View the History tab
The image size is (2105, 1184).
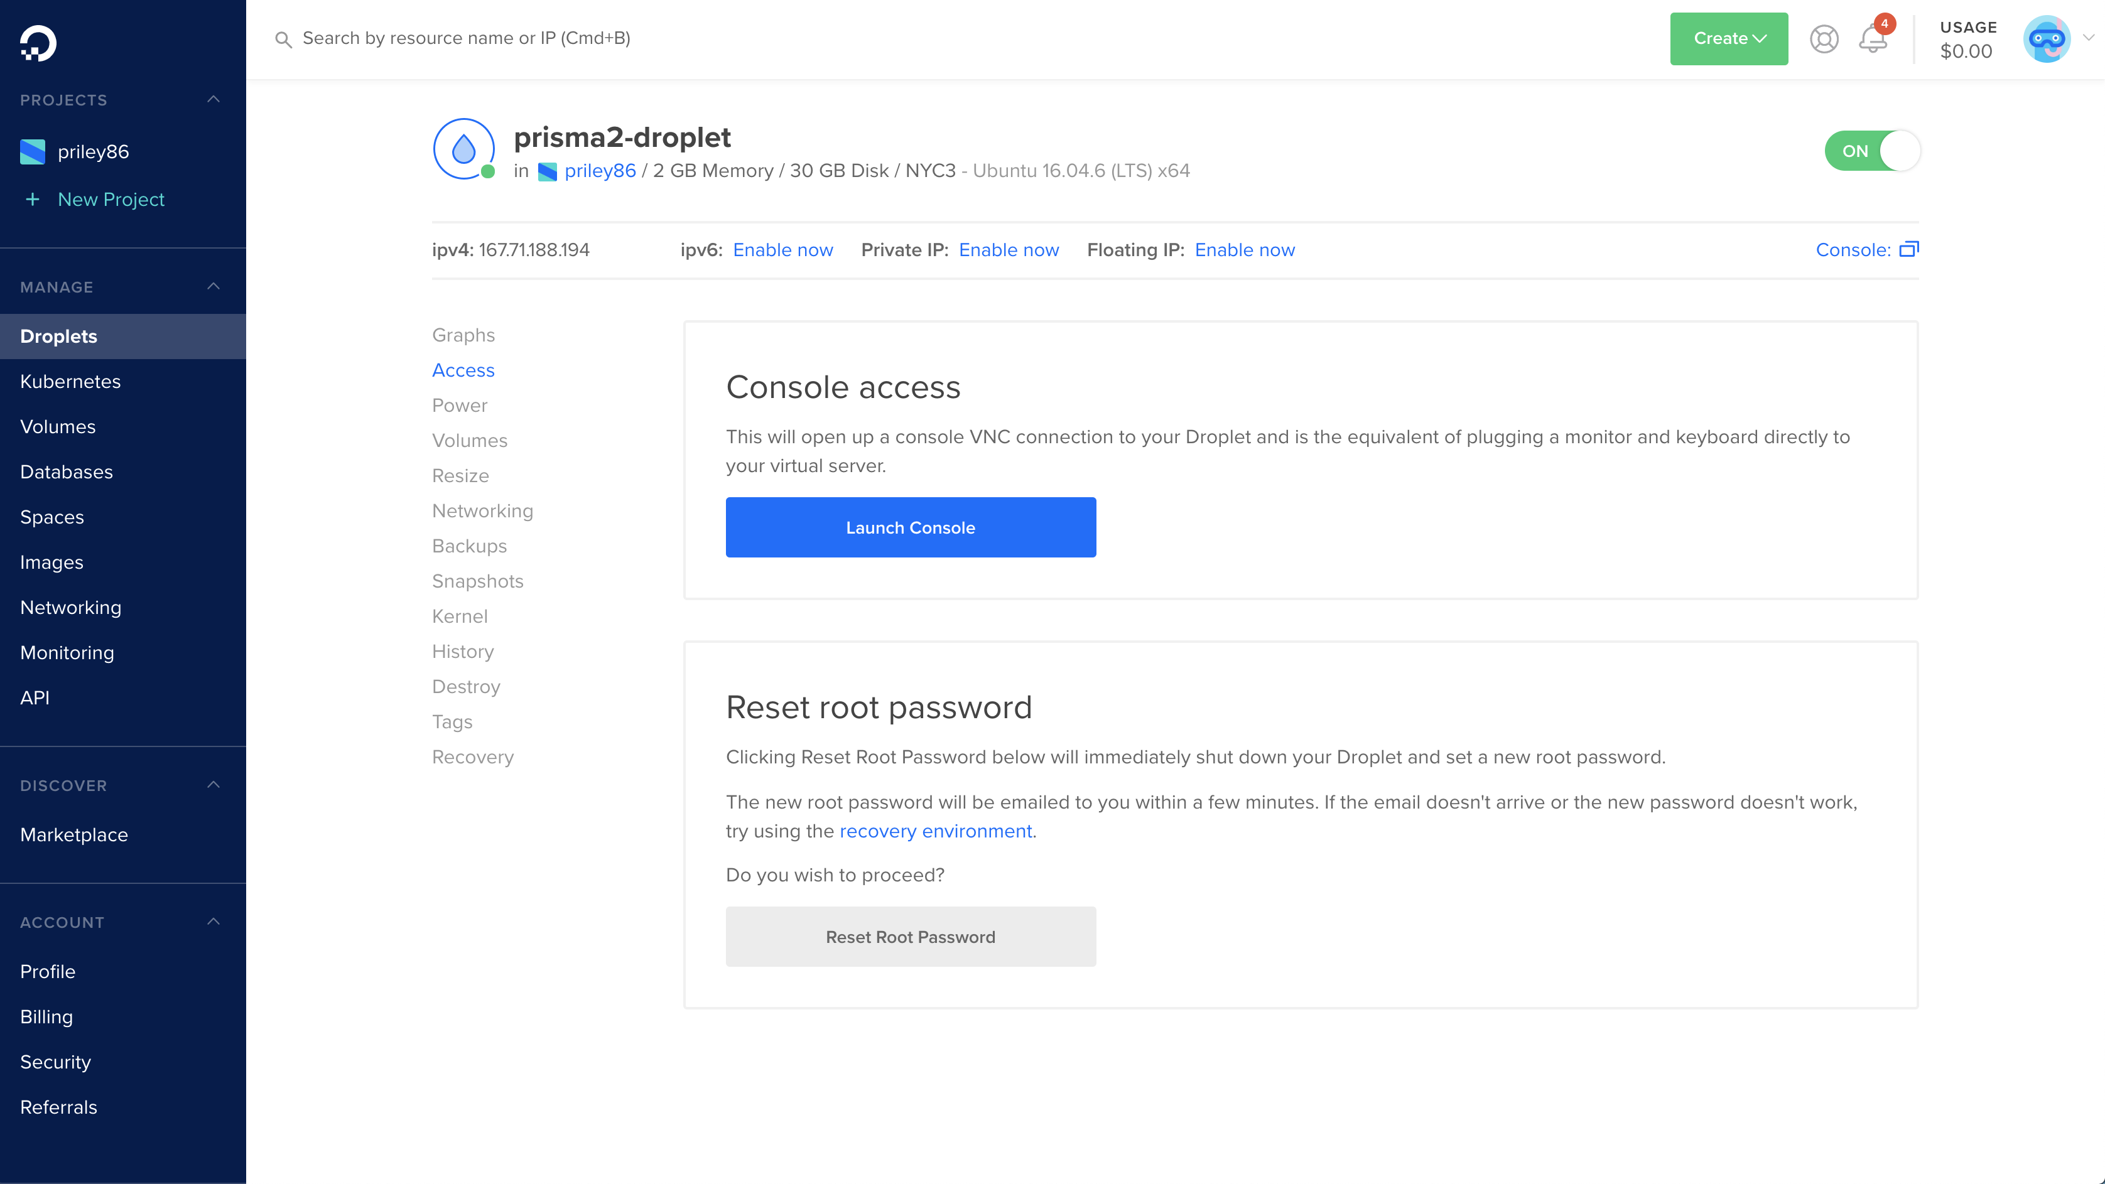(463, 651)
